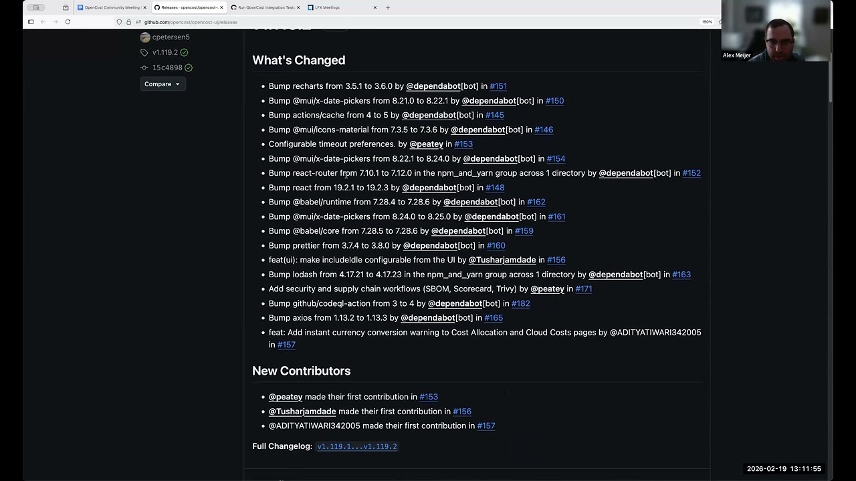Click the What's Changed heading

[299, 60]
